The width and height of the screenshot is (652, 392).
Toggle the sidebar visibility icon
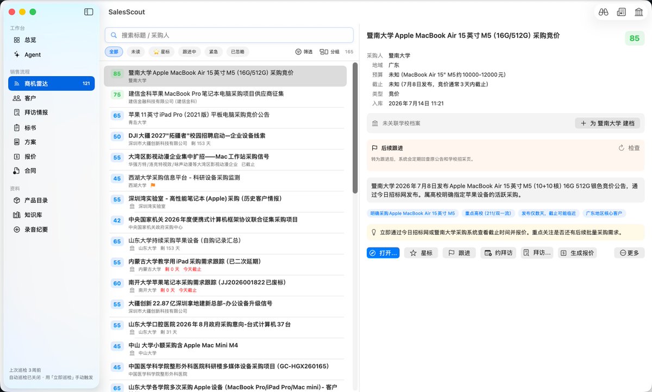[x=89, y=11]
